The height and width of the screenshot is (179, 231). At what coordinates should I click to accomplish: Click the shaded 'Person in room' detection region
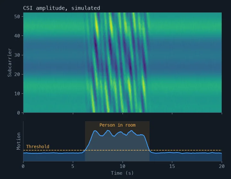pos(117,141)
